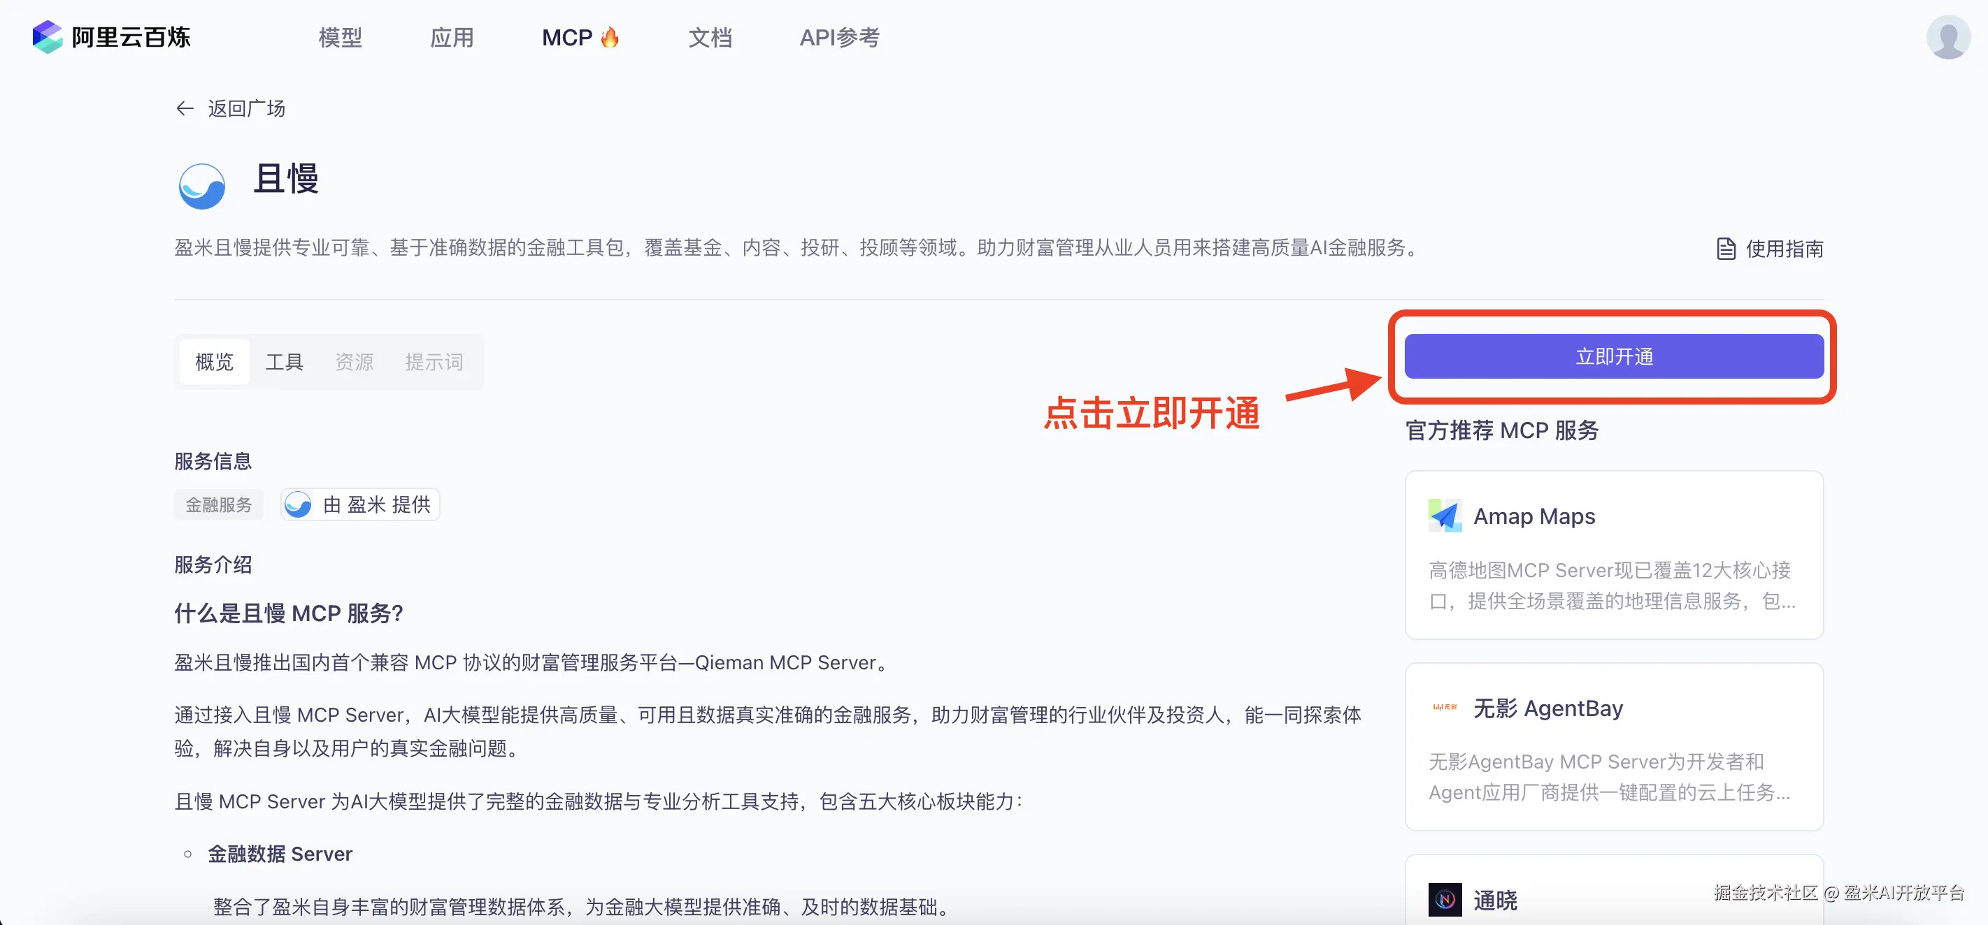Viewport: 1988px width, 925px height.
Task: Click the 无影 AgentBay logo icon
Action: point(1445,707)
